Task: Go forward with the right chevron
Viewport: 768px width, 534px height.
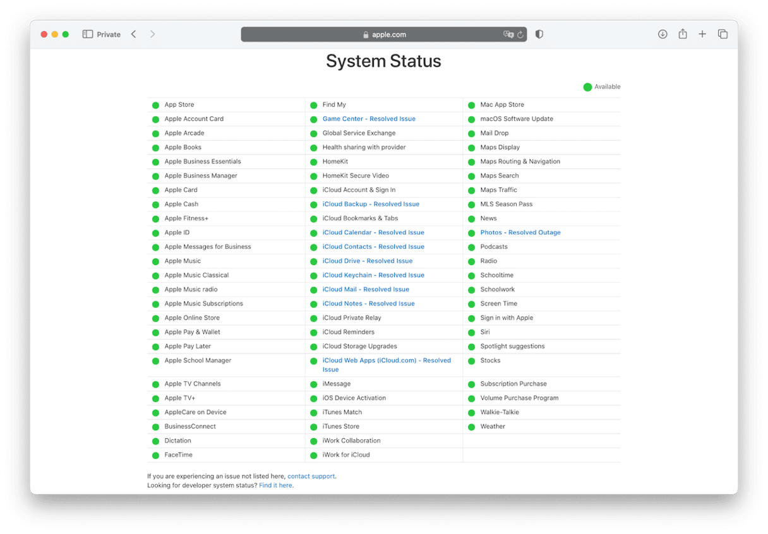Action: point(152,34)
